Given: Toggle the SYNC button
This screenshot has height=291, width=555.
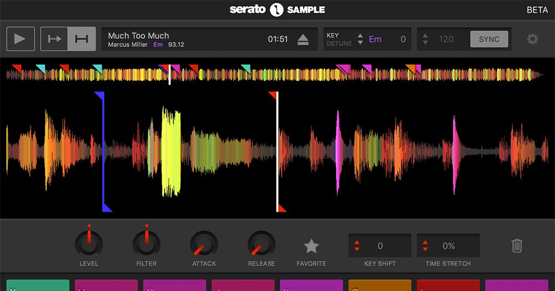Looking at the screenshot, I should click(489, 39).
